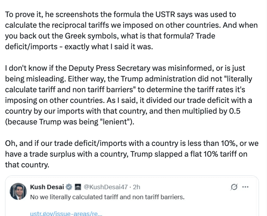Open the three-dot more options menu
The width and height of the screenshot is (267, 216).
pos(245,187)
